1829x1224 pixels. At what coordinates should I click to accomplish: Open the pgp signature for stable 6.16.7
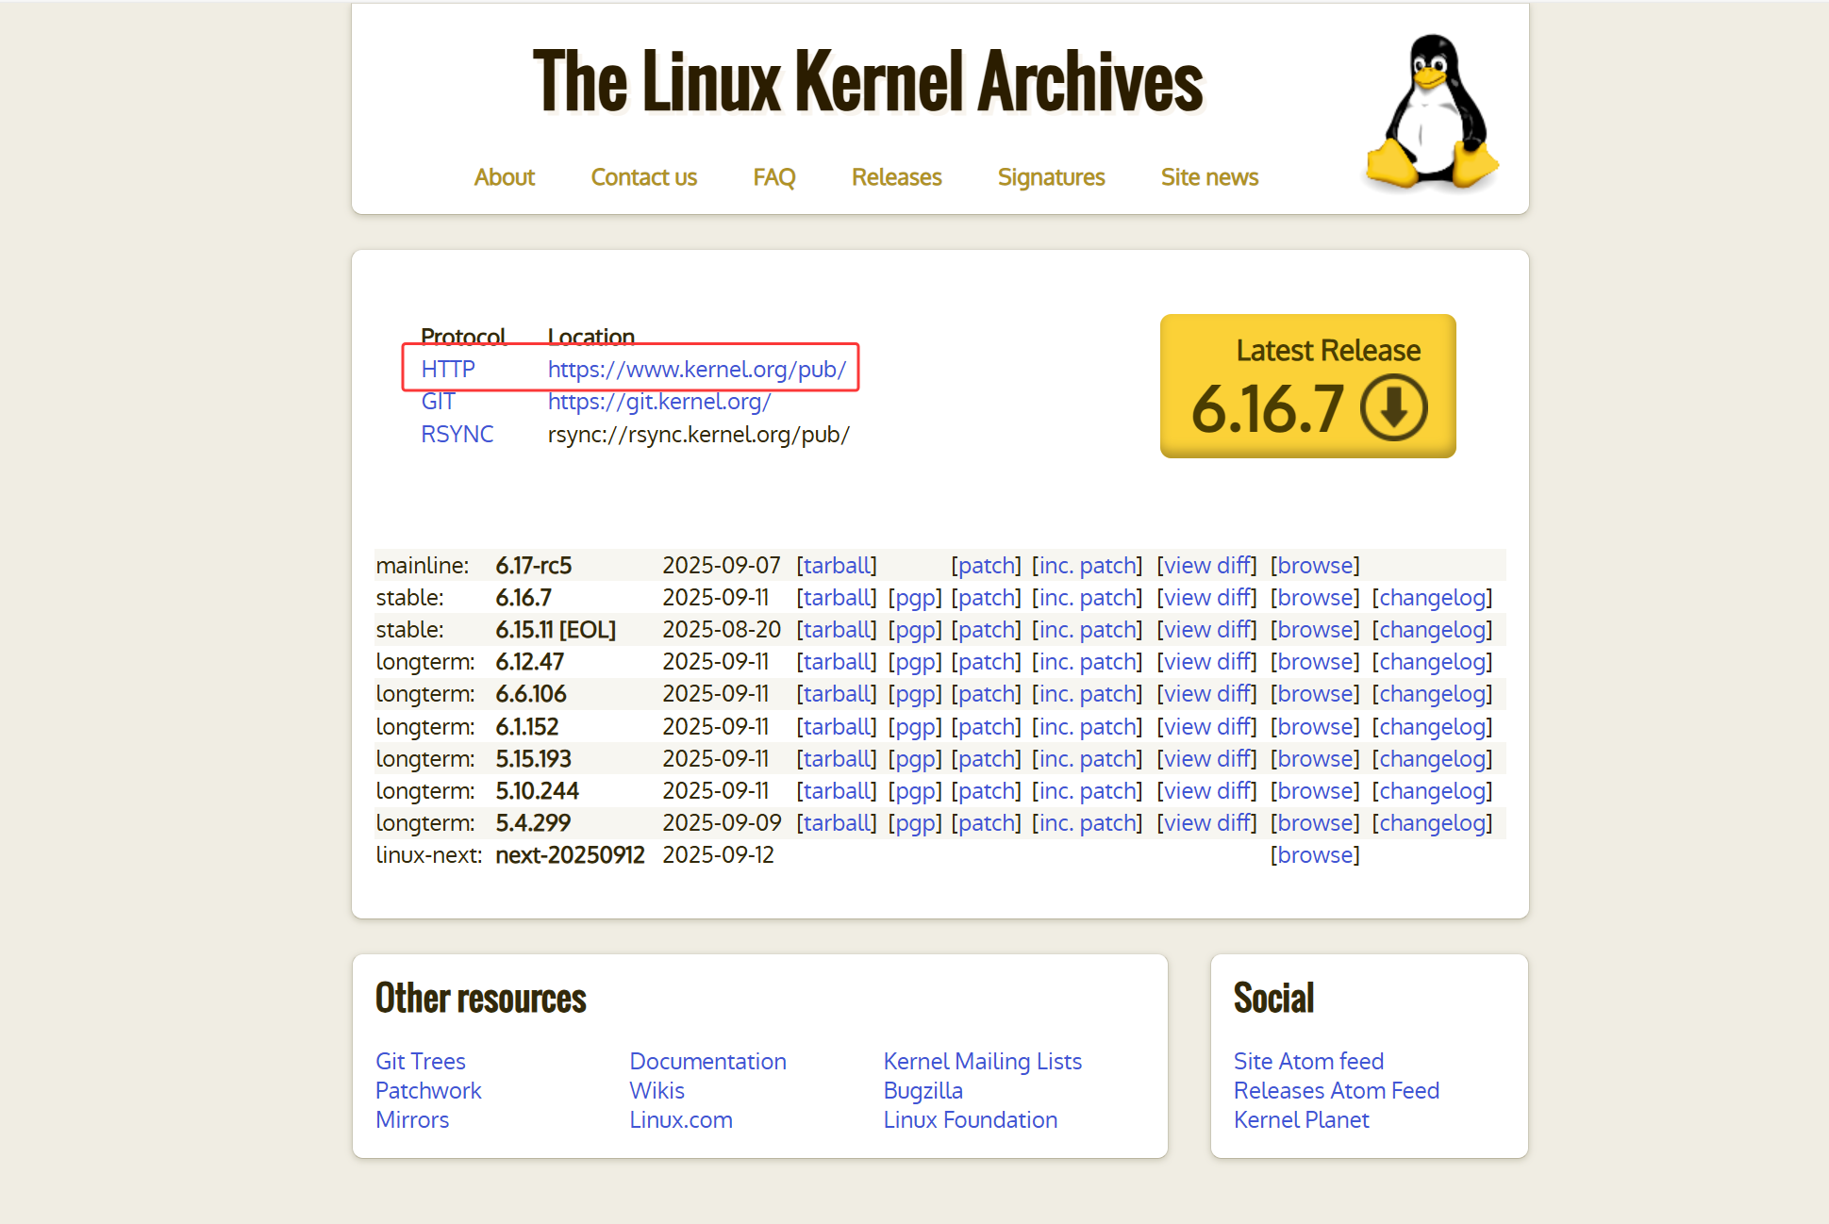pyautogui.click(x=914, y=597)
